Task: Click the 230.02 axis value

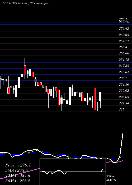Action: pyautogui.click(x=124, y=91)
